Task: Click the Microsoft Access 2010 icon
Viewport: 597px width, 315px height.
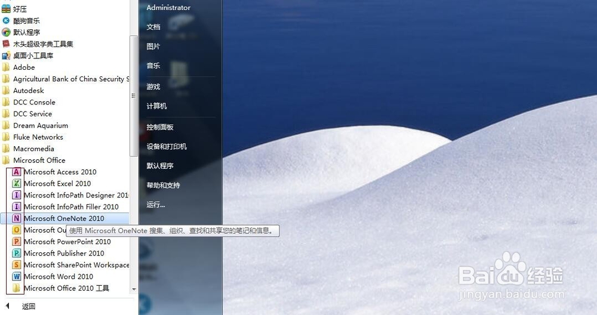Action: pyautogui.click(x=16, y=172)
